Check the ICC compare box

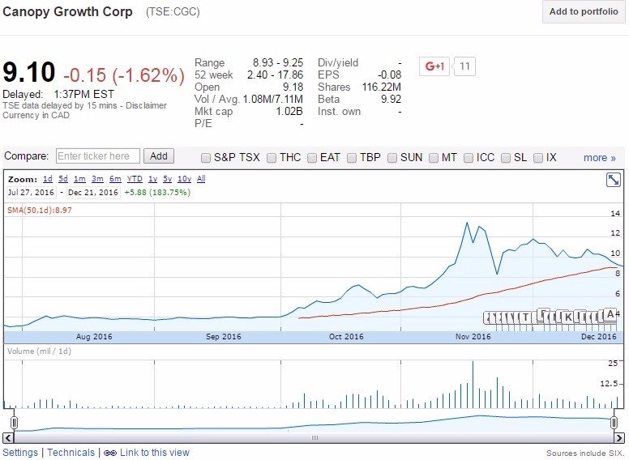point(469,158)
